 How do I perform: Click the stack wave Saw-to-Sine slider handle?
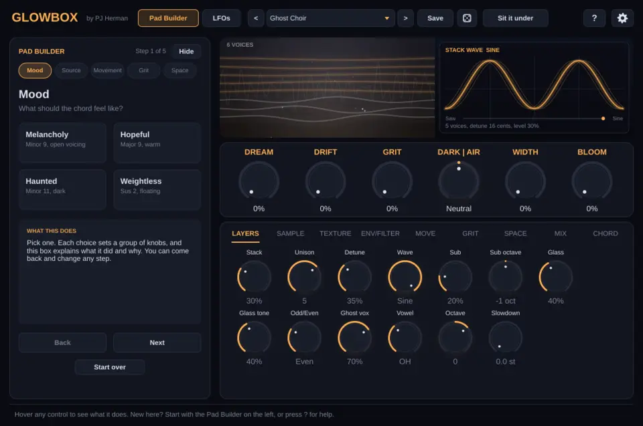click(x=603, y=118)
